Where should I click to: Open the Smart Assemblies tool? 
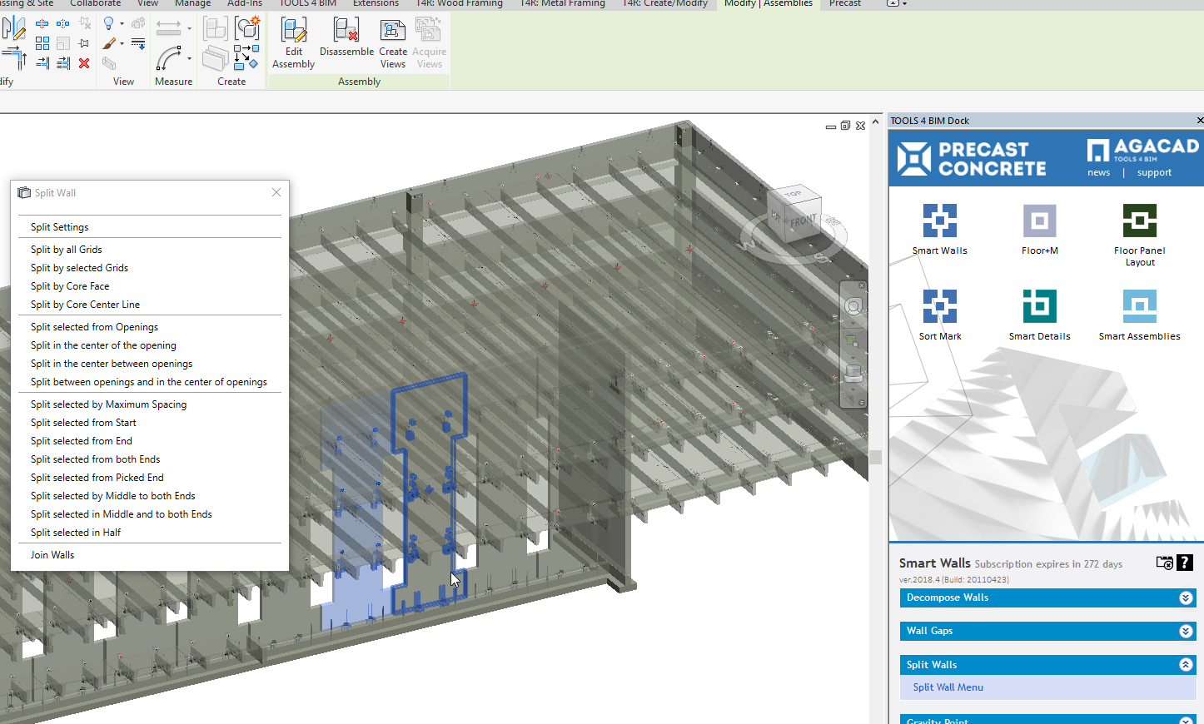[1139, 307]
